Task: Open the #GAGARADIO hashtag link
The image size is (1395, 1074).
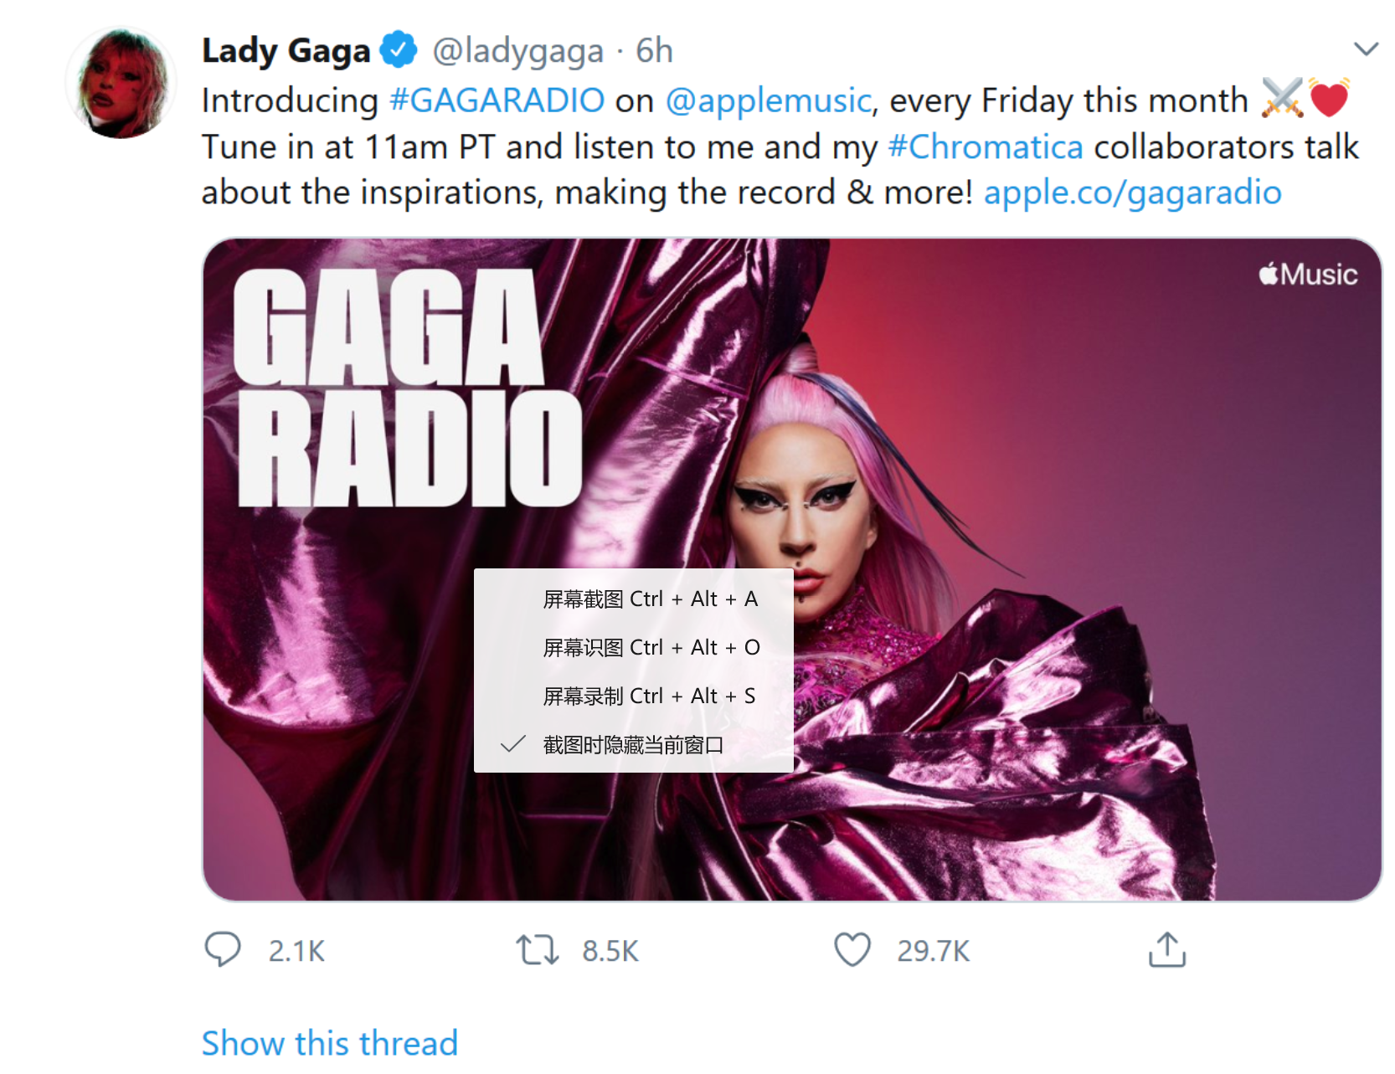Action: click(497, 100)
